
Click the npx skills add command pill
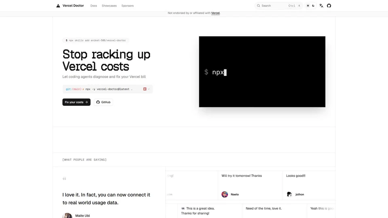tap(96, 40)
